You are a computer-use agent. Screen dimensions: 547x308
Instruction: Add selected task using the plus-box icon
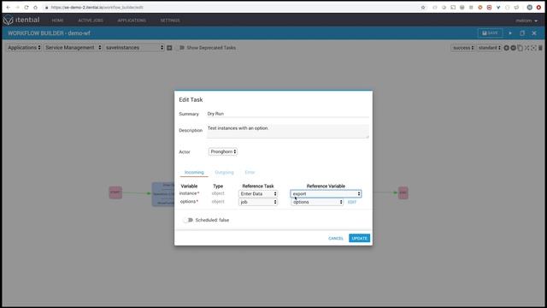point(169,48)
